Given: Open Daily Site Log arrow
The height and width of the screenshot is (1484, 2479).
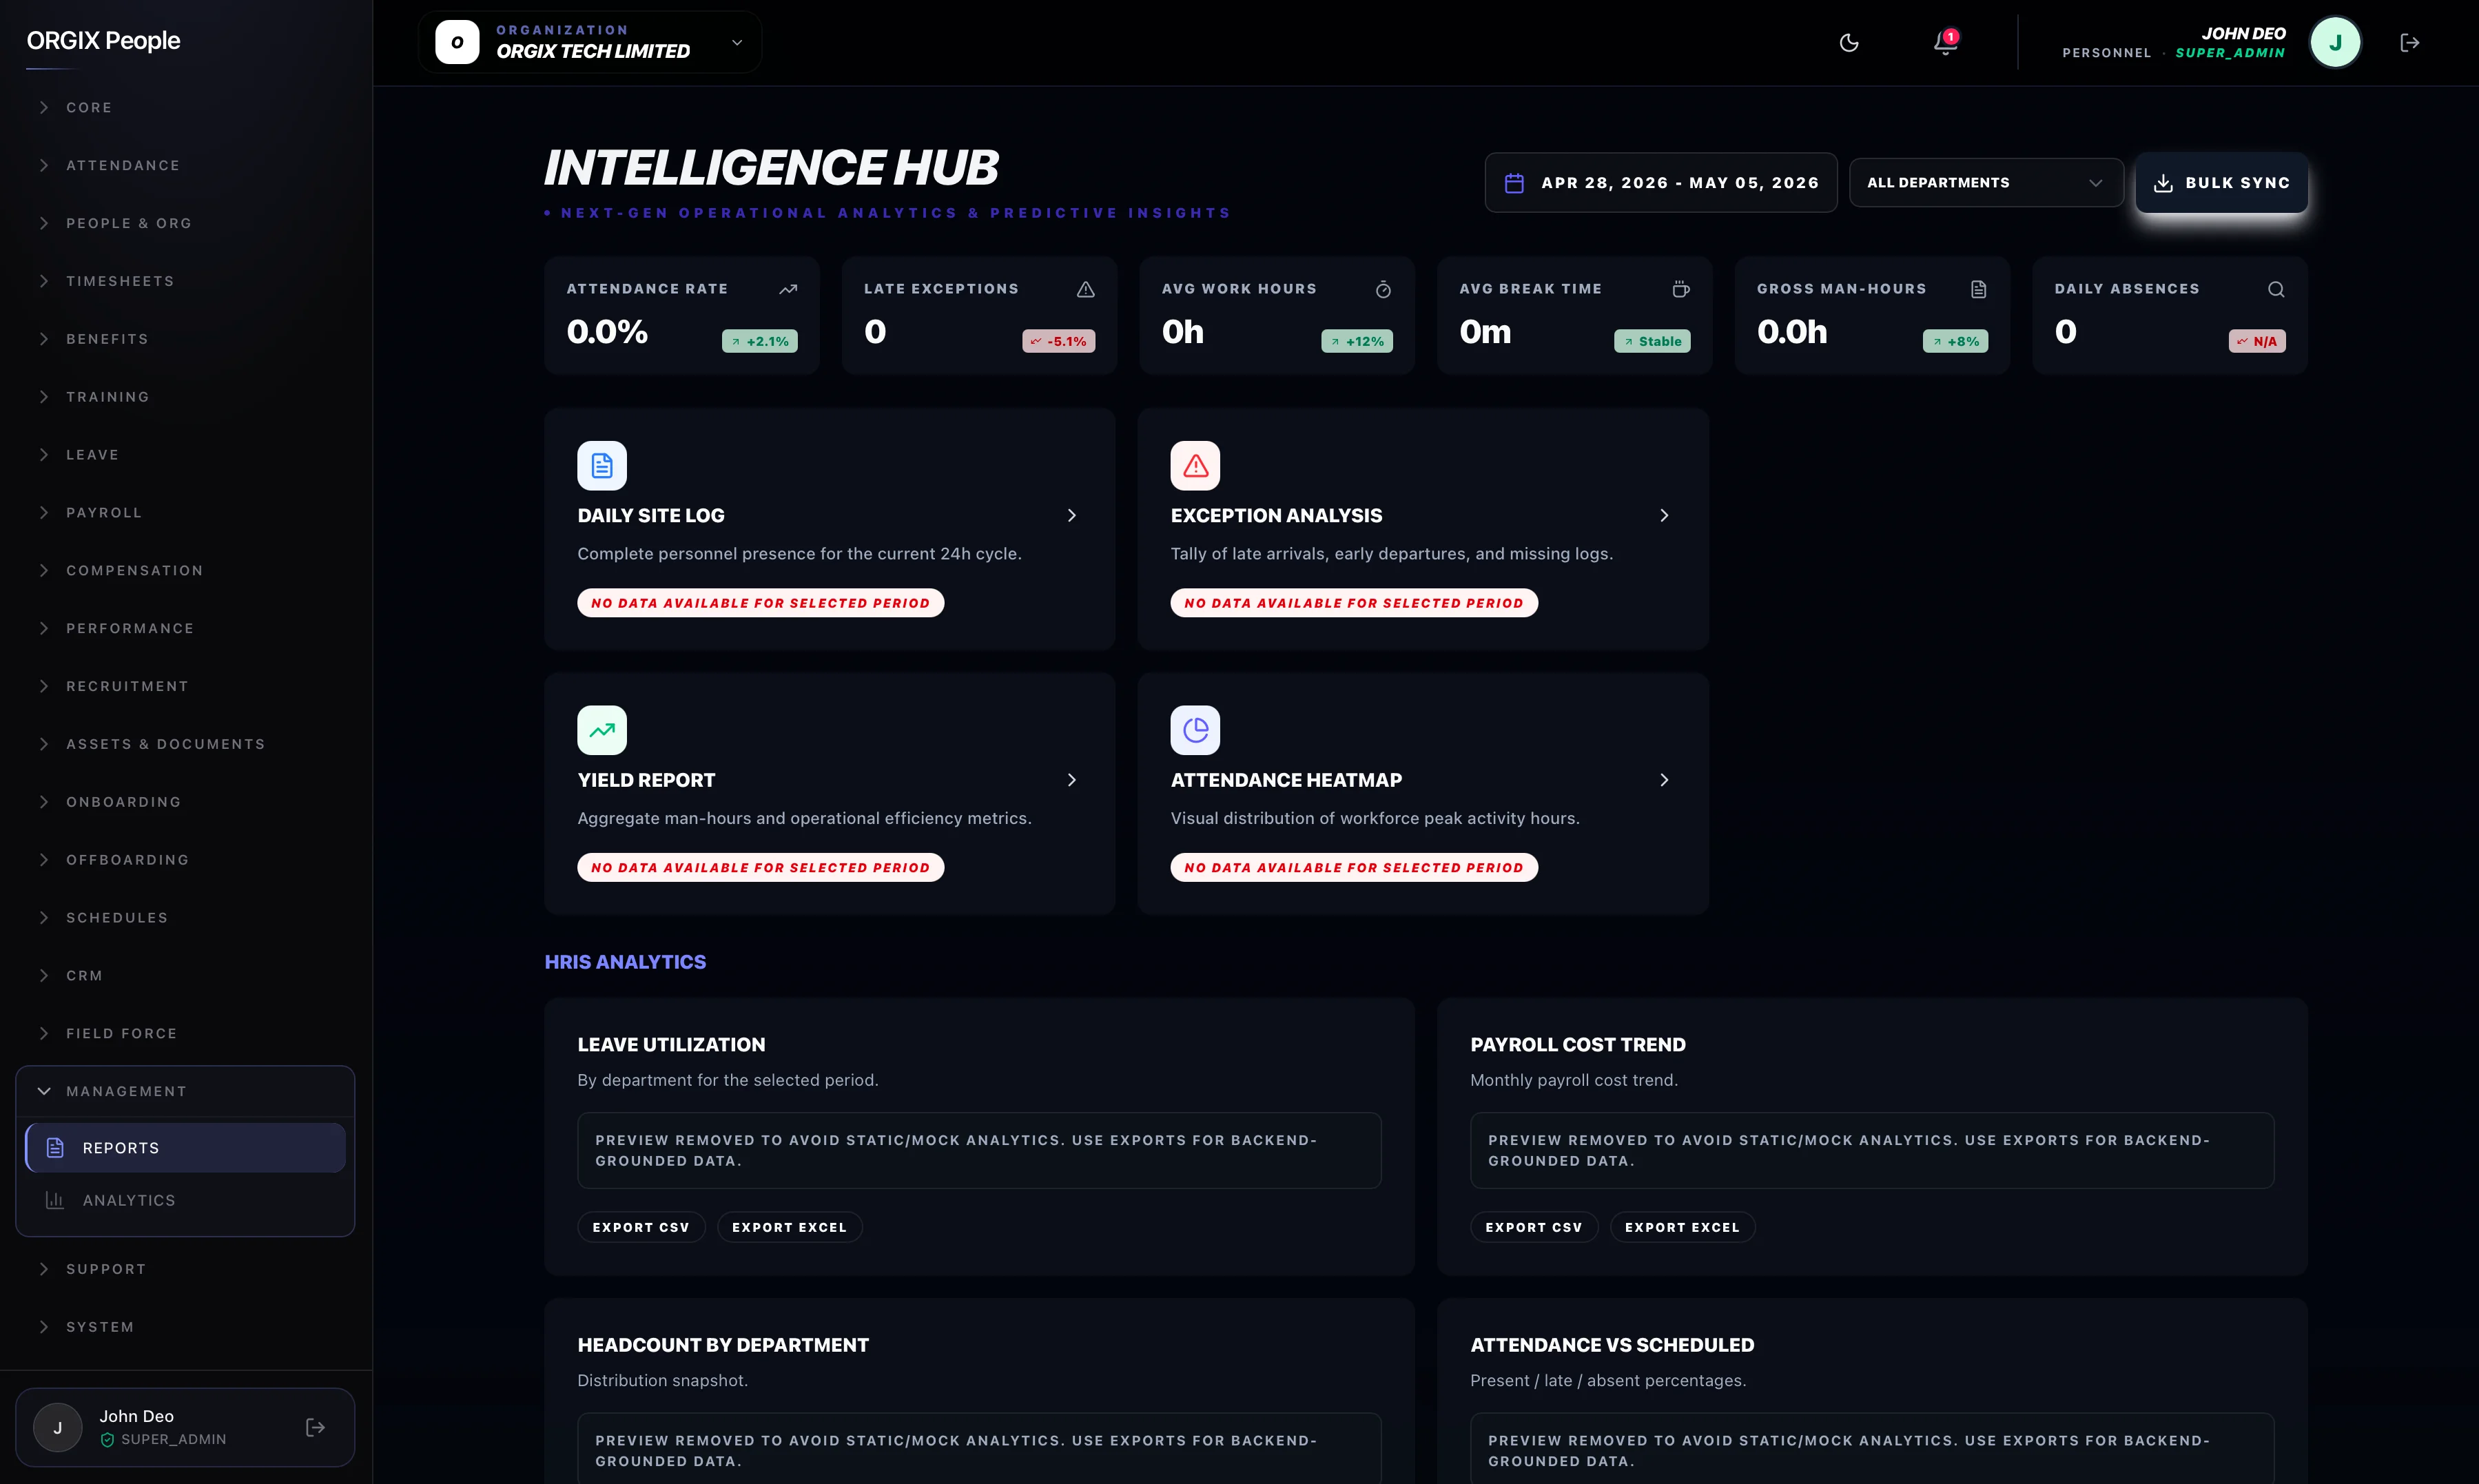Looking at the screenshot, I should [x=1072, y=515].
